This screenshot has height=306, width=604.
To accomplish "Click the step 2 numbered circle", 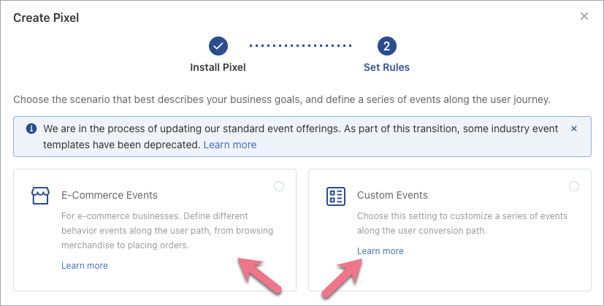I will point(386,46).
